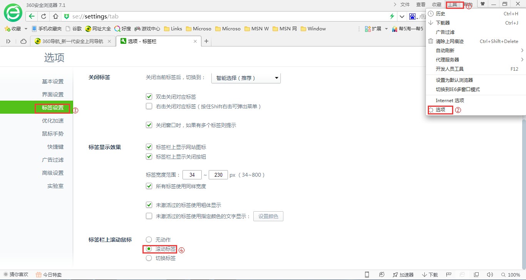Choose 选项 from the tools menu

point(476,109)
